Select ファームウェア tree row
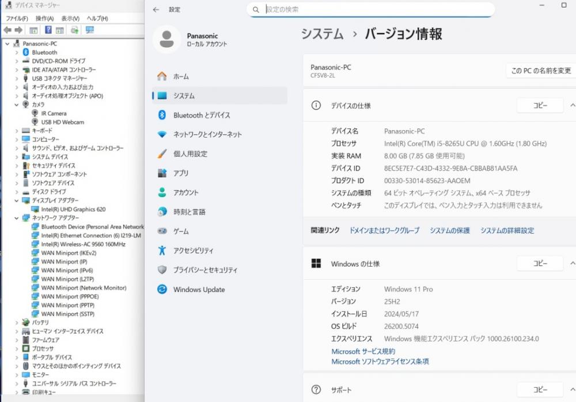This screenshot has width=576, height=402. 46,340
